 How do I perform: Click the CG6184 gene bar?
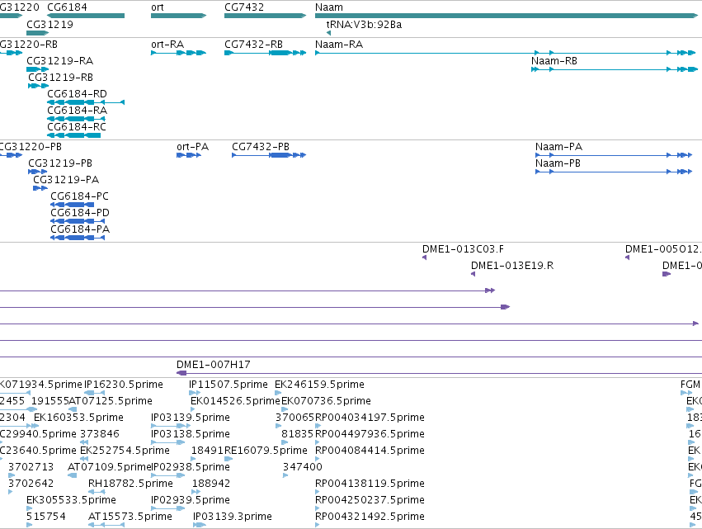click(86, 16)
